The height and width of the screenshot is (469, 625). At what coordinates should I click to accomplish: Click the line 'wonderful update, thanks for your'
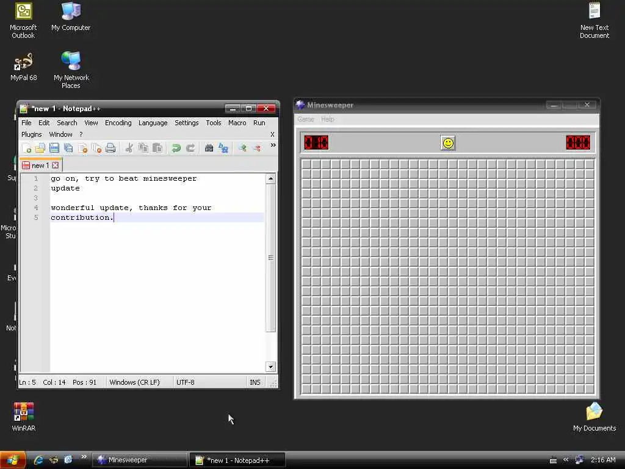click(x=131, y=208)
